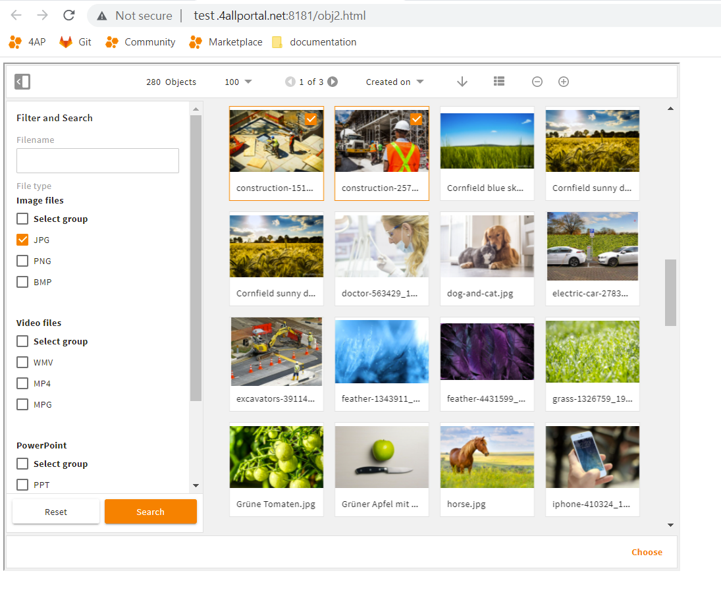Click the '1 of 3' page indicator
Image resolution: width=721 pixels, height=596 pixels.
(311, 82)
